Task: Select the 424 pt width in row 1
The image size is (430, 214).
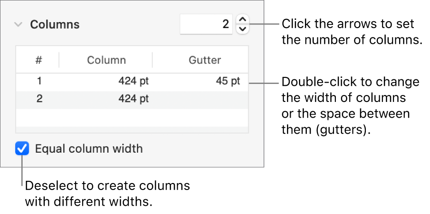Action: (133, 82)
